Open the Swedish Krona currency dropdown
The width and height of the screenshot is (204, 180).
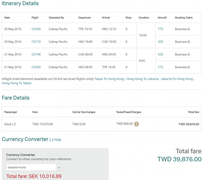(x=34, y=167)
